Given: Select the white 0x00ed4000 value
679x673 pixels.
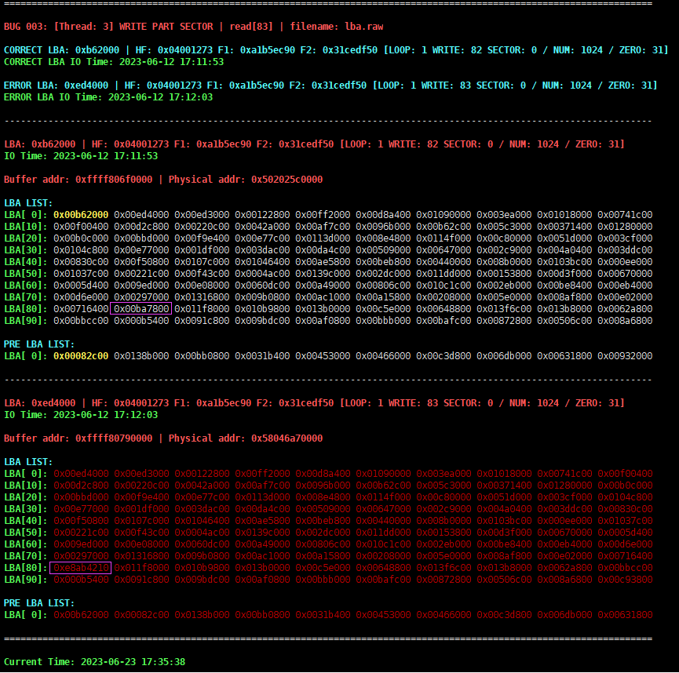Looking at the screenshot, I should [x=141, y=215].
